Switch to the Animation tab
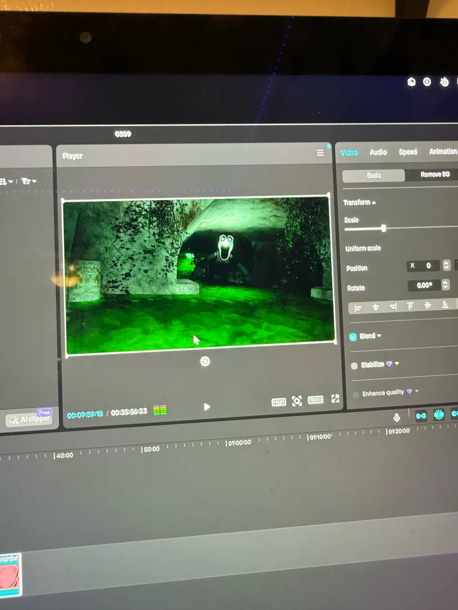 point(443,151)
